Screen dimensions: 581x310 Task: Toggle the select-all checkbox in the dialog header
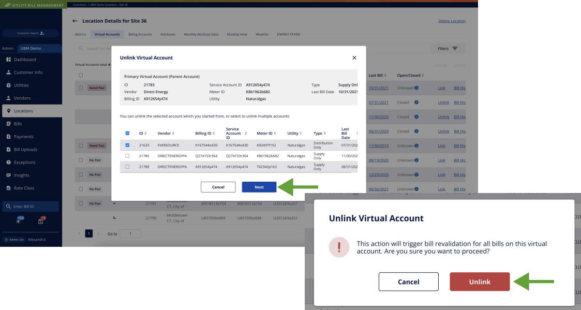tap(127, 133)
